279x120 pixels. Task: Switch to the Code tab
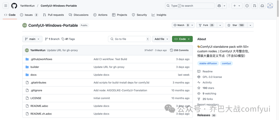[10, 15]
